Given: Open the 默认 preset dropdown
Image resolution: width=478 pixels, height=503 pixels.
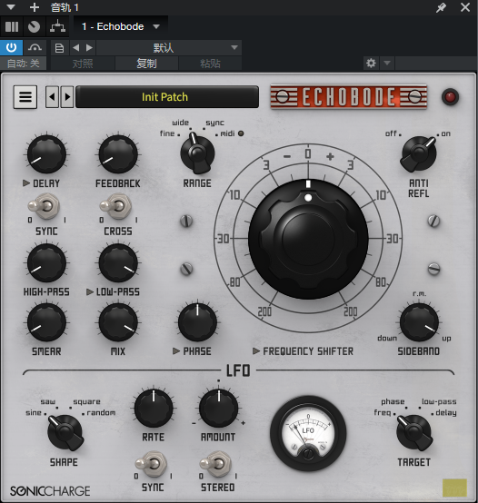Looking at the screenshot, I should point(168,48).
